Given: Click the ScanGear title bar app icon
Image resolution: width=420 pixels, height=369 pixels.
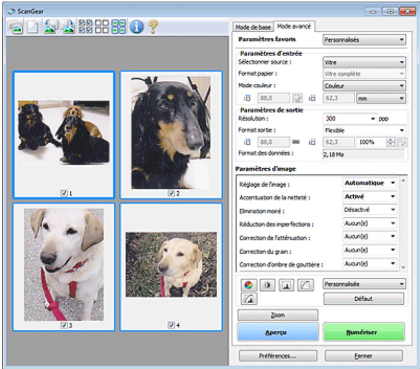Looking at the screenshot, I should tap(11, 11).
